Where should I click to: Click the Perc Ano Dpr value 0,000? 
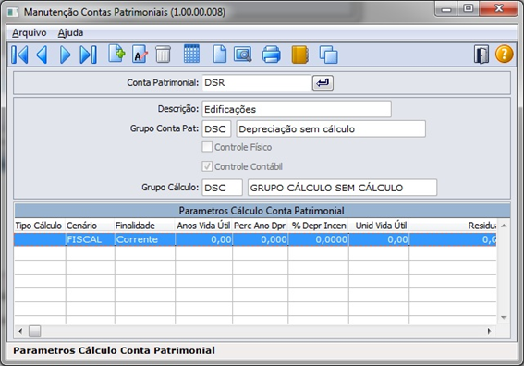pos(260,239)
